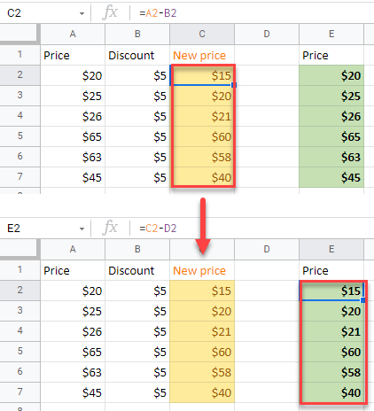Select column B header in lower sheet
The width and height of the screenshot is (374, 411).
[x=137, y=249]
